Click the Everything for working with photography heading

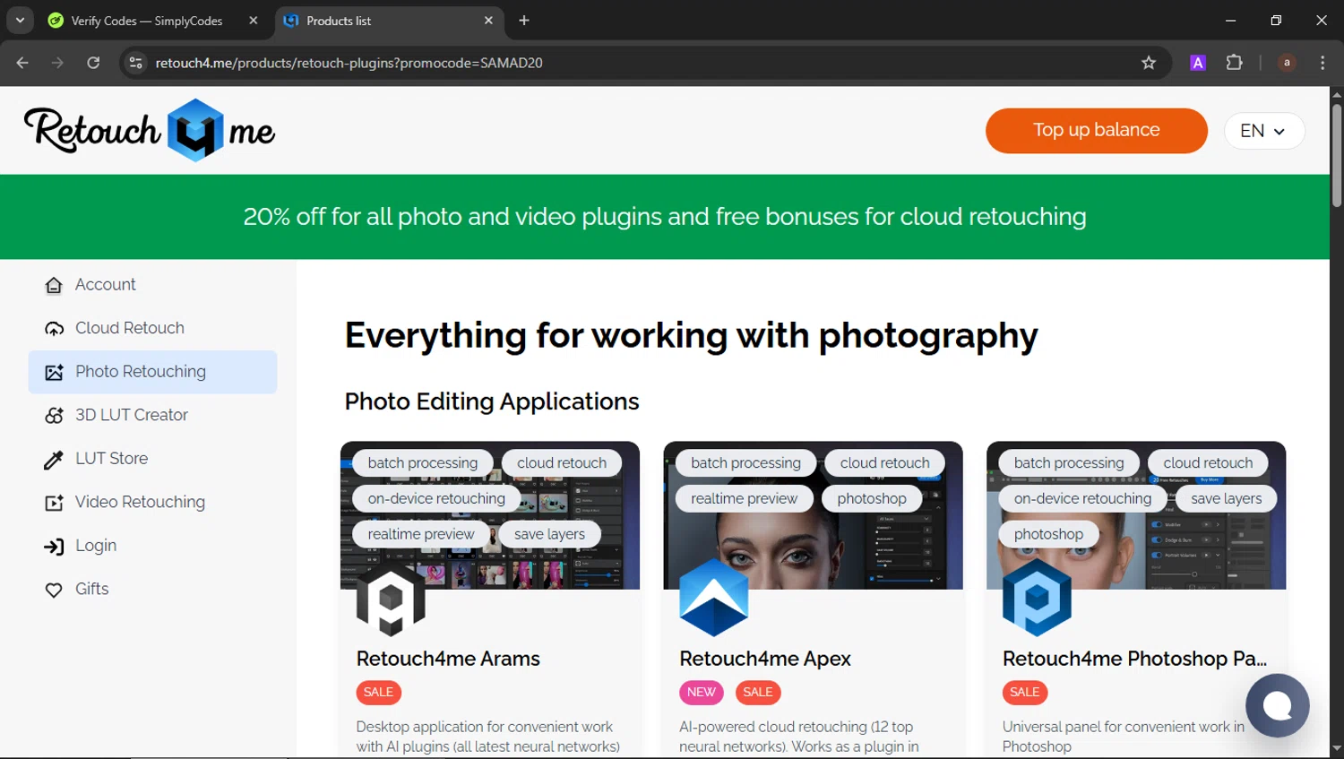691,336
